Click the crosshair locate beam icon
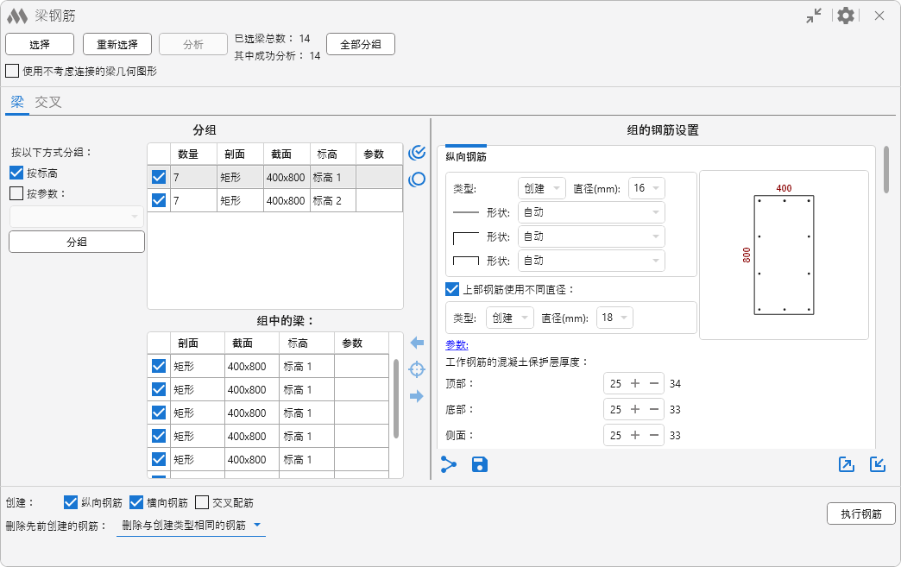This screenshot has width=901, height=567. click(x=418, y=369)
